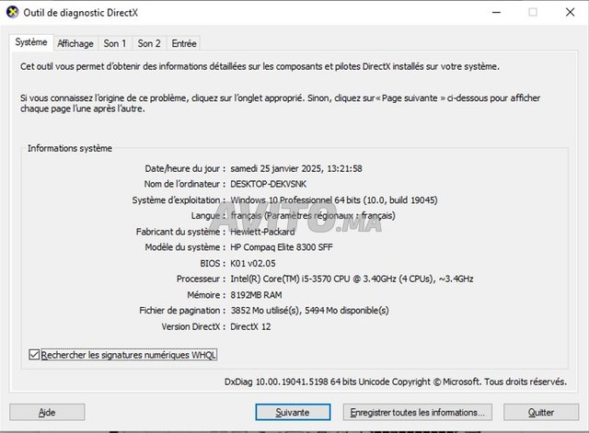589x433 pixels.
Task: Click the Système d'exploitation label
Action: point(179,200)
